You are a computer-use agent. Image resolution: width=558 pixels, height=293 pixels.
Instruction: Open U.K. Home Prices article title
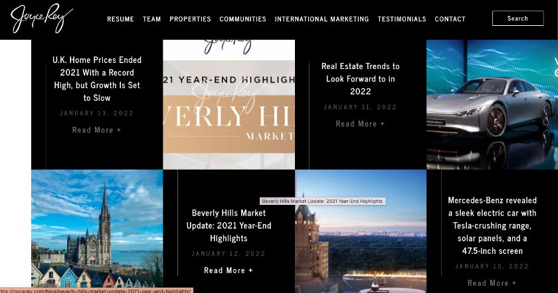click(x=97, y=79)
